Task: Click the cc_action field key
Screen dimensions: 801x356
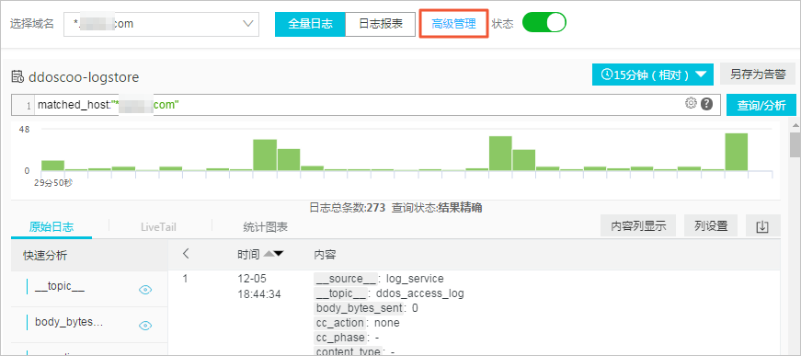Action: coord(339,323)
